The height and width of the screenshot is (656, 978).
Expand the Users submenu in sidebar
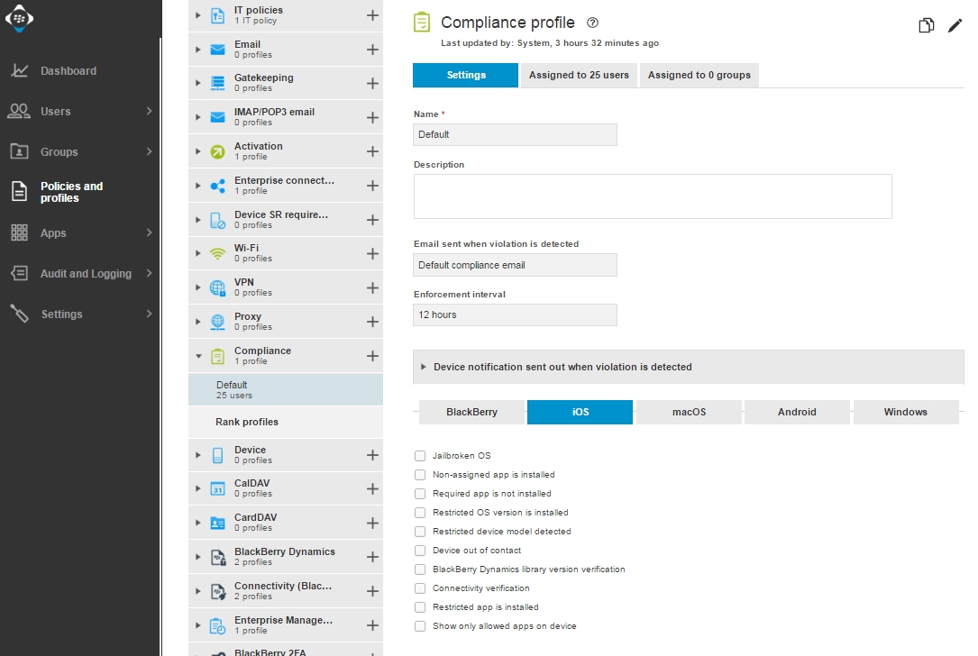(150, 112)
